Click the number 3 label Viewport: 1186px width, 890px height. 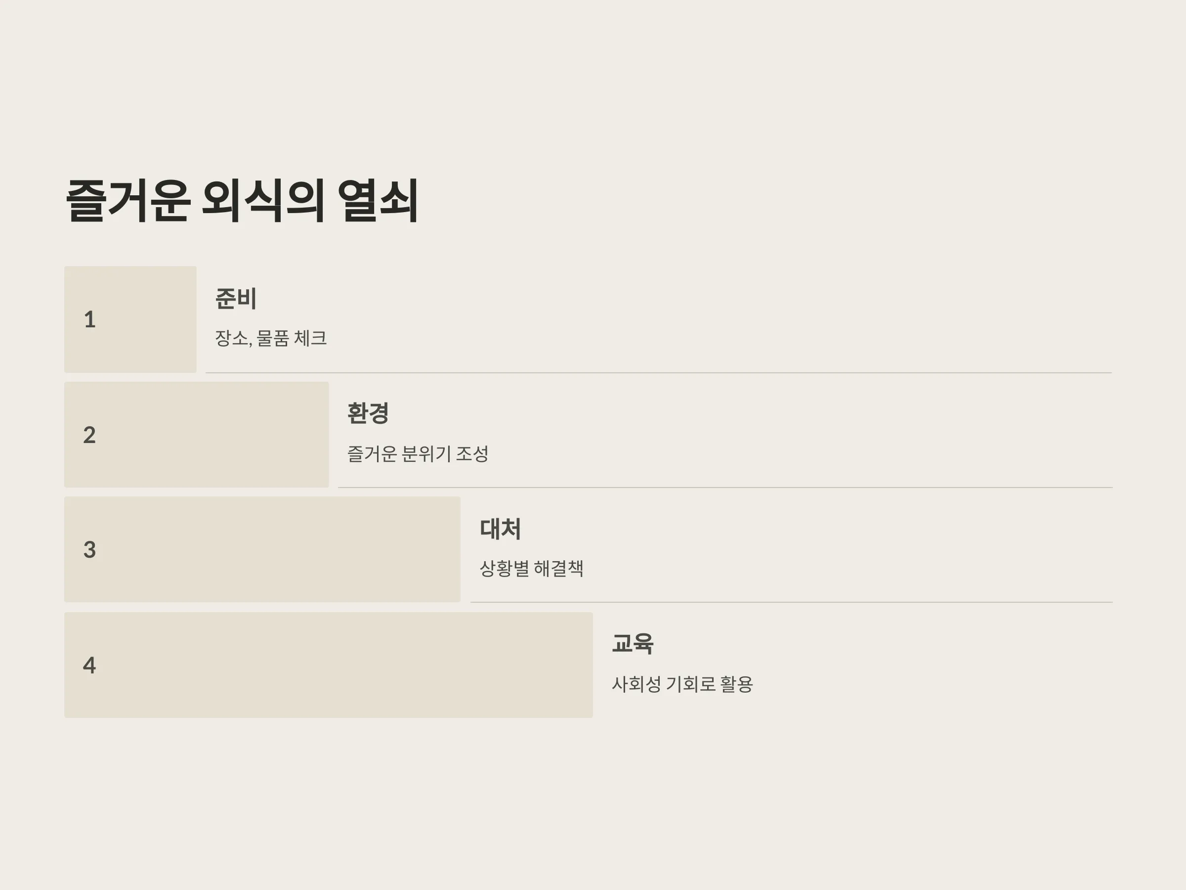[x=89, y=550]
